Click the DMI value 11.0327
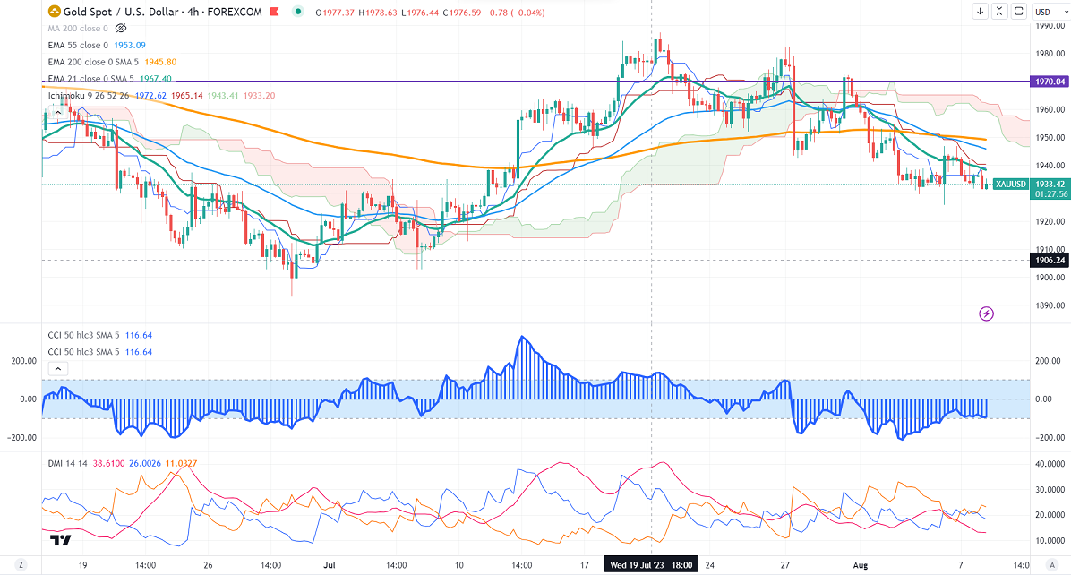Image resolution: width=1071 pixels, height=575 pixels. coord(181,463)
